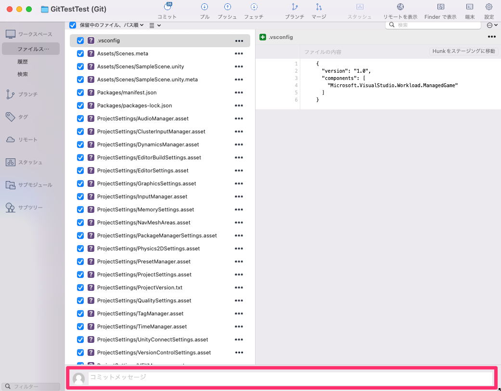This screenshot has height=391, width=501.
Task: Click the コミットメッセージ input field
Action: click(x=290, y=378)
